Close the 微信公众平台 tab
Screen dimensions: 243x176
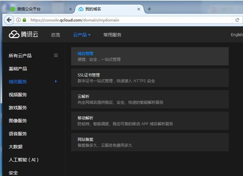(71, 9)
